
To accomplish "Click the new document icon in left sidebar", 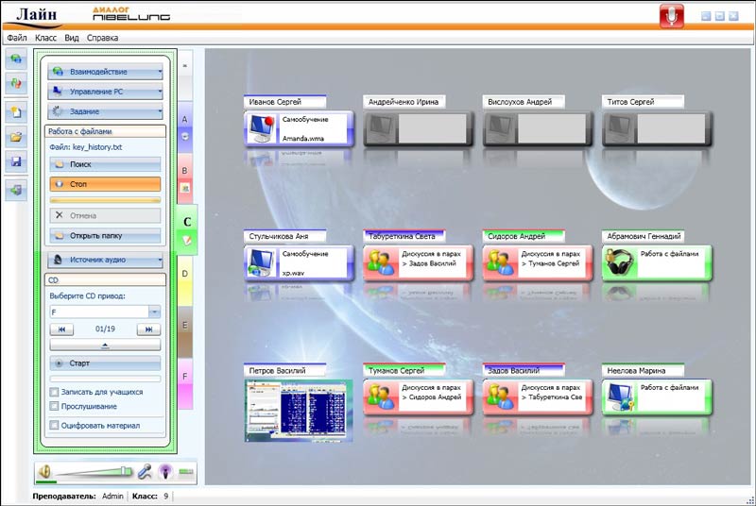I will tap(16, 111).
